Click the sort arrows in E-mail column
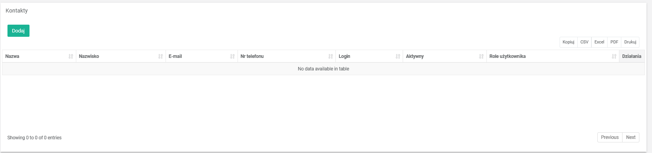 click(x=232, y=56)
